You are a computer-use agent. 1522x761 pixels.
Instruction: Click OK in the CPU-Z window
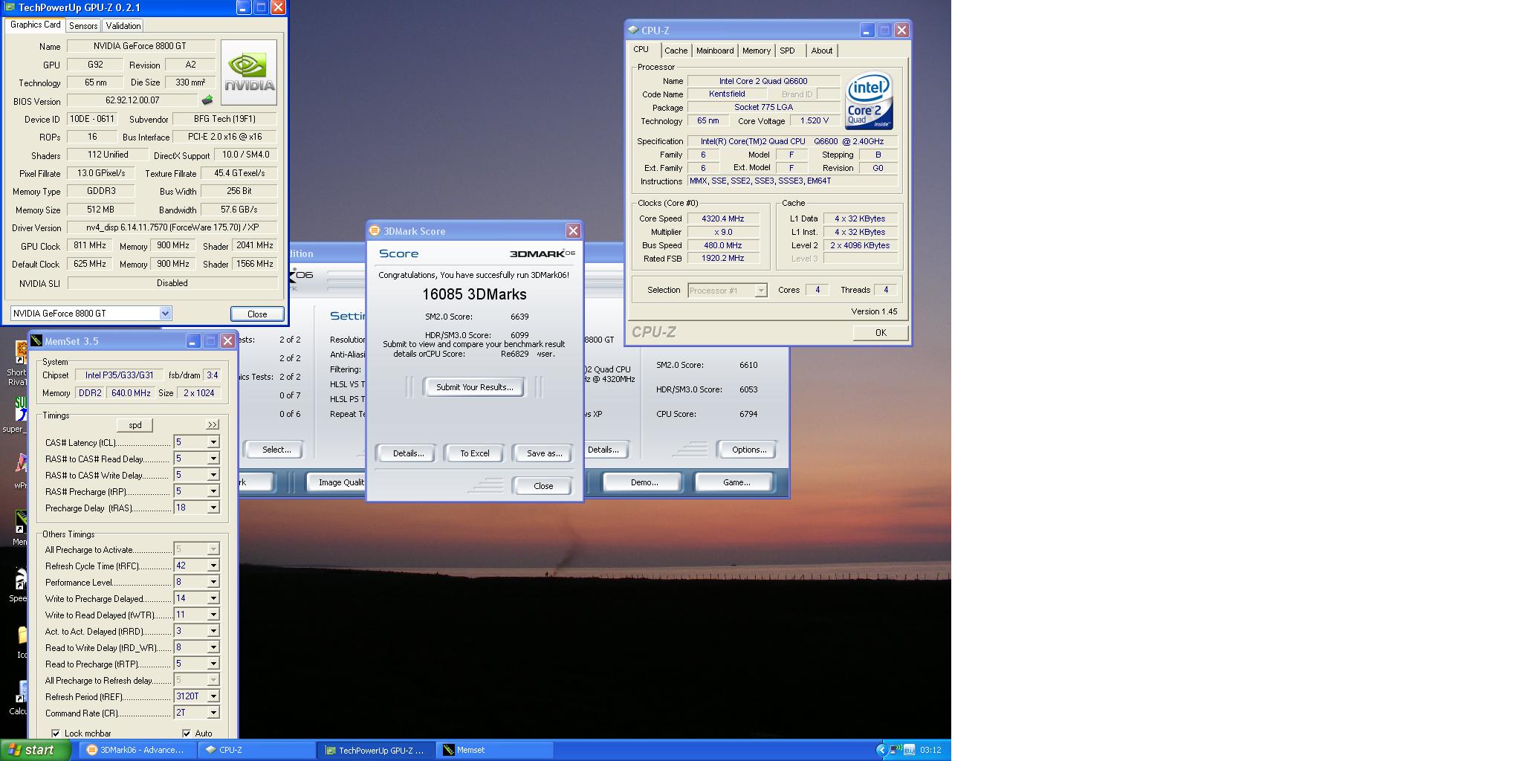tap(880, 333)
